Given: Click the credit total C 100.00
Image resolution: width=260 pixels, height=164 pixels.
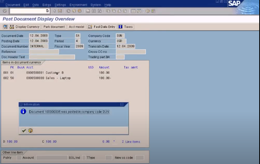Looking at the screenshot, I should click(49, 142).
